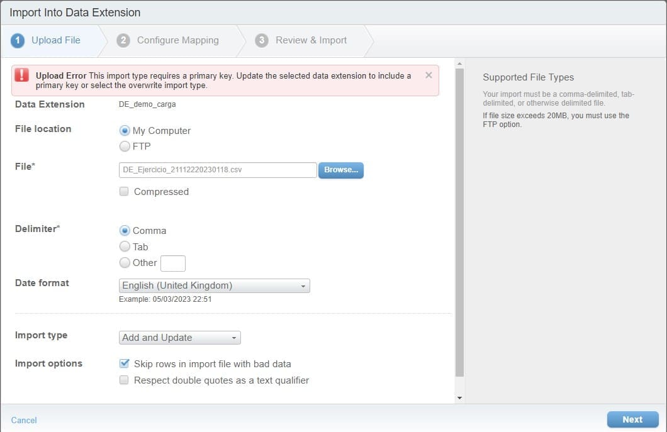The image size is (667, 432).
Task: Click the Next button
Action: coord(632,419)
